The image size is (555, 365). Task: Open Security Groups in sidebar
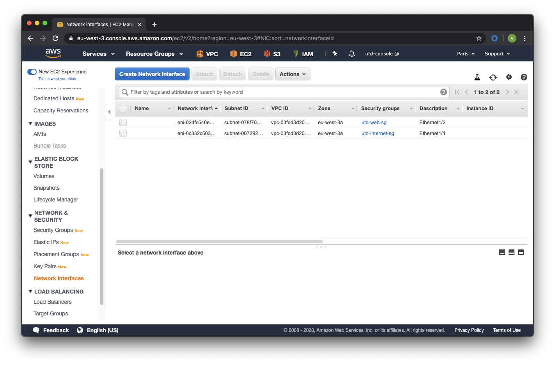[x=53, y=230]
